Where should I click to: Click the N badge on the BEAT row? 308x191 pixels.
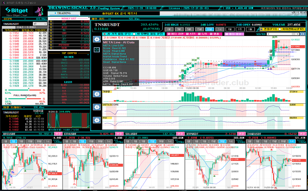point(51,42)
